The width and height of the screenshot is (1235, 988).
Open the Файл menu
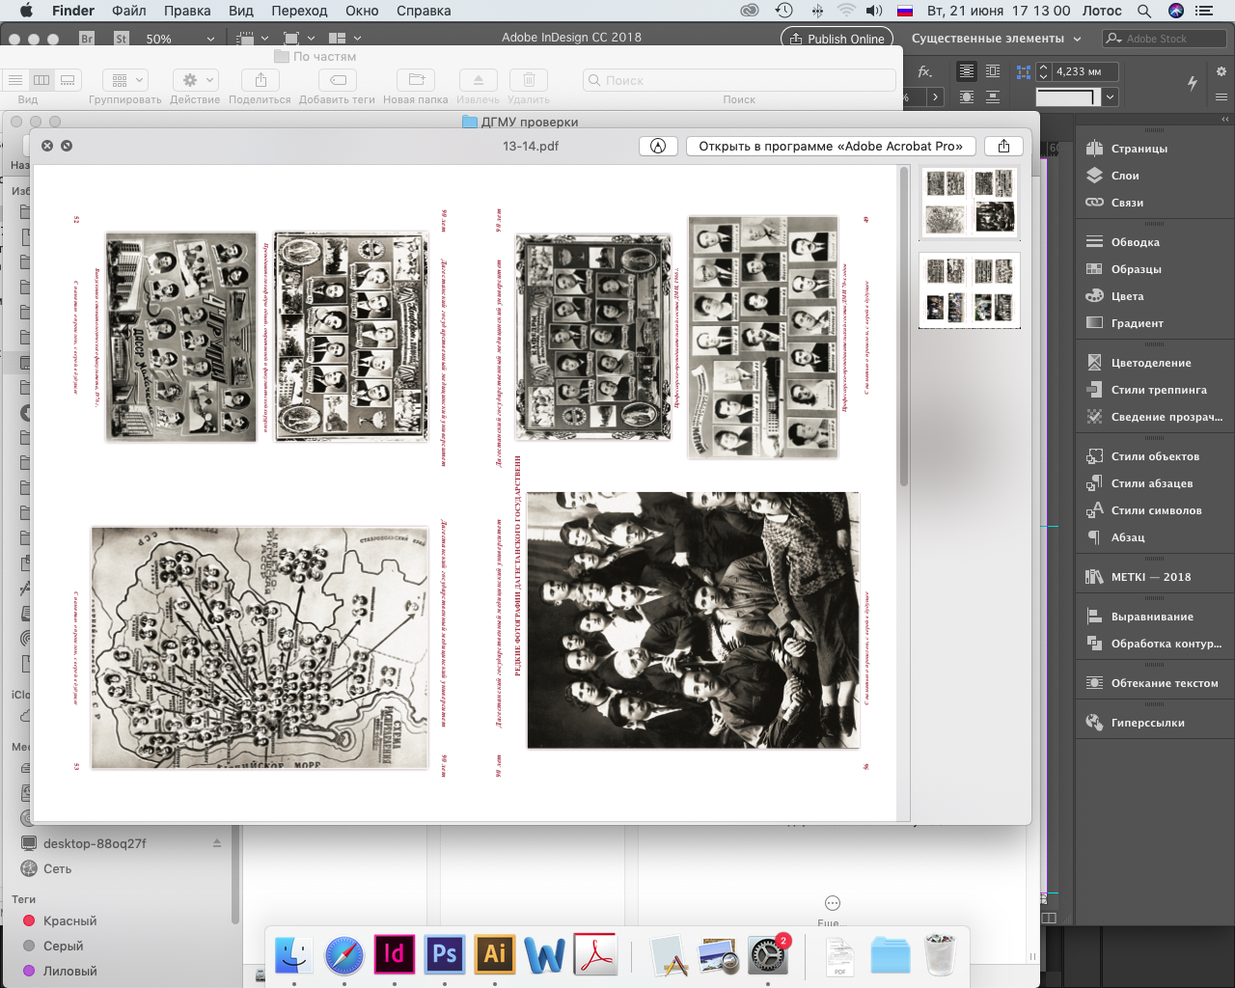tap(129, 11)
